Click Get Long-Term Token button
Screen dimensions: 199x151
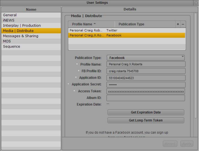146,120
